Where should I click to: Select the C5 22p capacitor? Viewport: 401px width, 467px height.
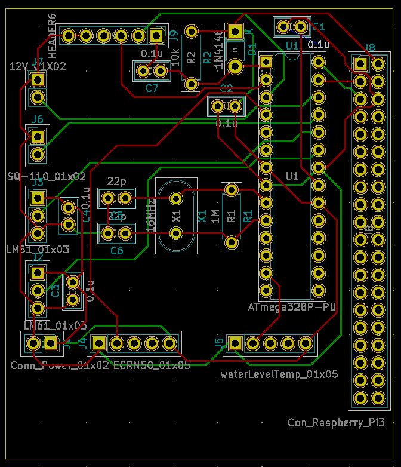(x=117, y=198)
